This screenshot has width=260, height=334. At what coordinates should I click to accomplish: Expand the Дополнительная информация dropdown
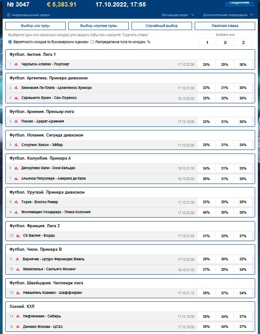pos(228,15)
